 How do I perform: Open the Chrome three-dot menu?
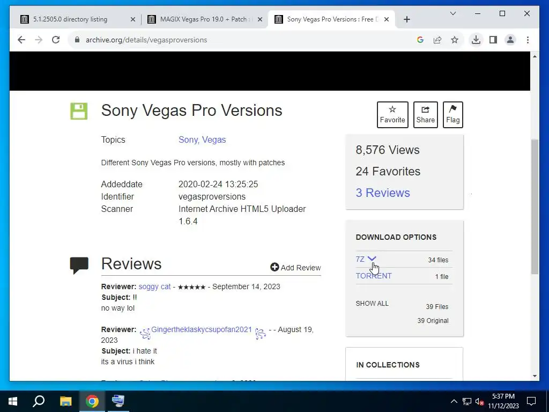[x=528, y=40]
